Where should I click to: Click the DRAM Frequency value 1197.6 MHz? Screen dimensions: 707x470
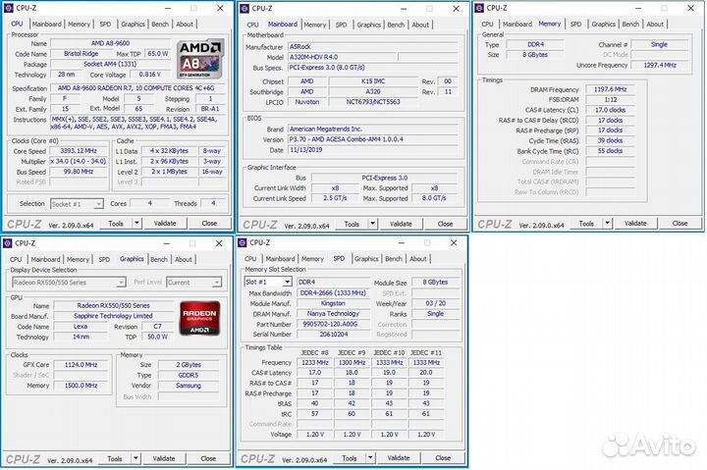[610, 89]
